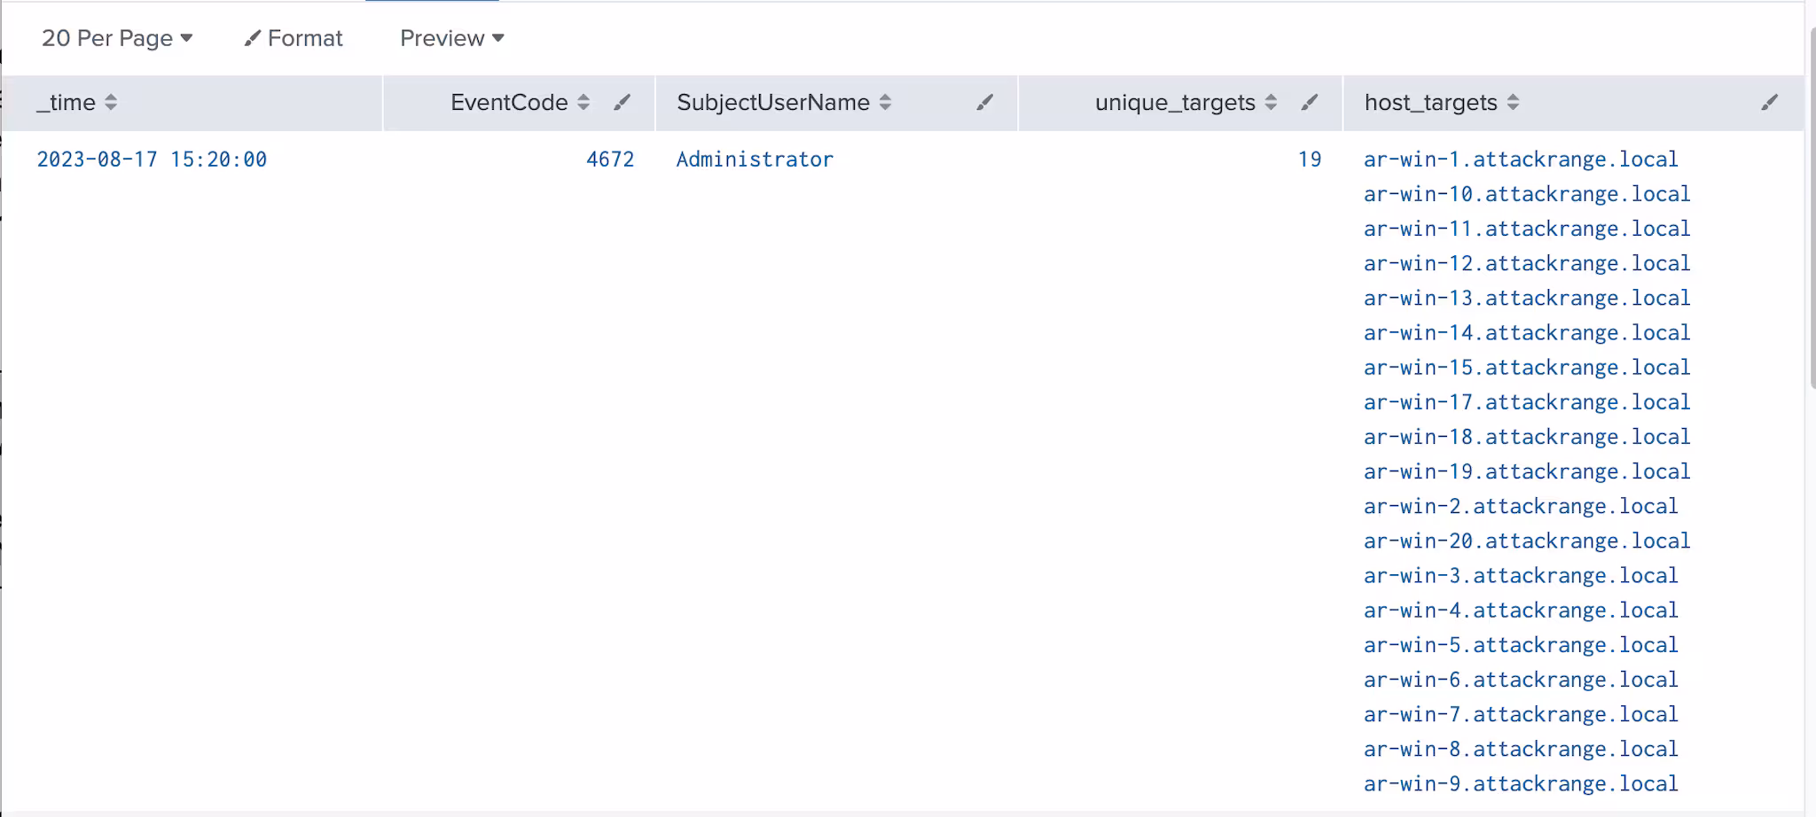This screenshot has height=817, width=1816.
Task: Sort by the host_targets column arrows
Action: tap(1513, 103)
